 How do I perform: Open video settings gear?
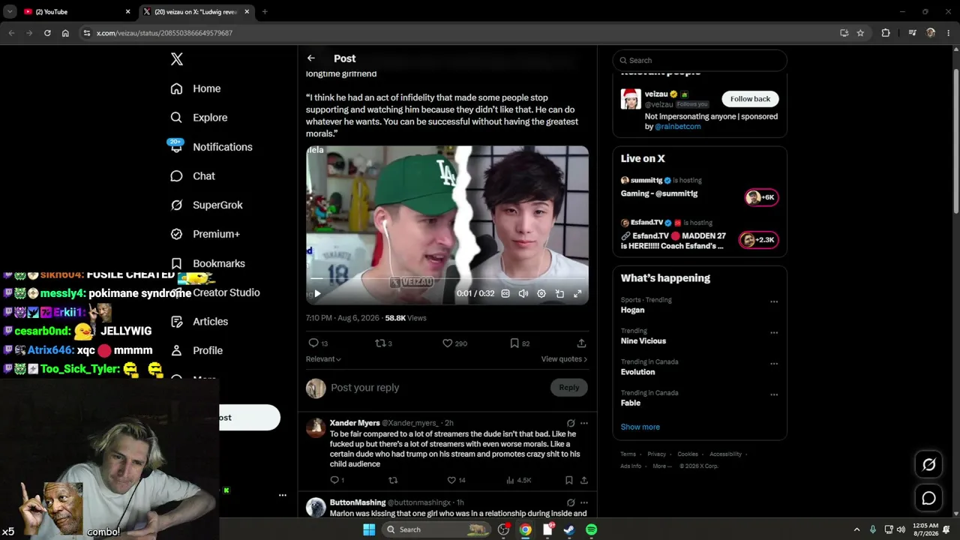541,294
